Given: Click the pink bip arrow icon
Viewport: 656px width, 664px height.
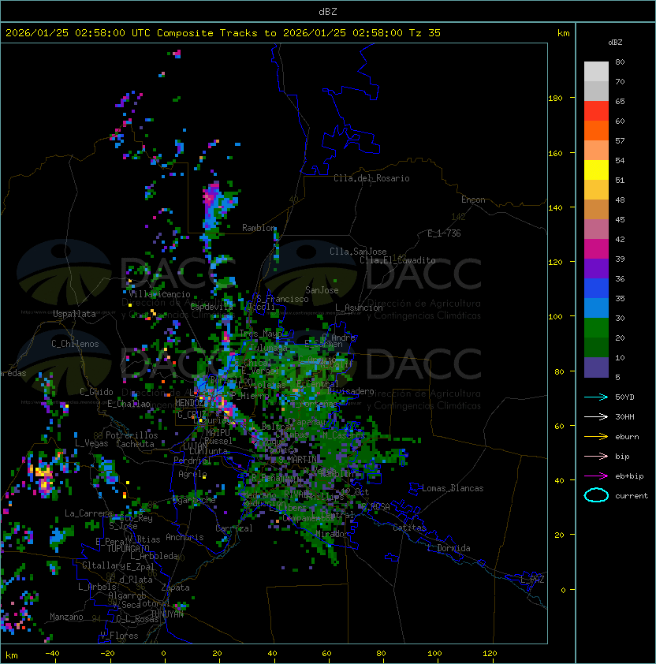Looking at the screenshot, I should (x=596, y=456).
